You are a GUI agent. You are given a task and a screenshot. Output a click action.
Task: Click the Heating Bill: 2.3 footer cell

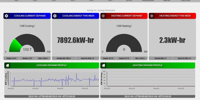161,58
